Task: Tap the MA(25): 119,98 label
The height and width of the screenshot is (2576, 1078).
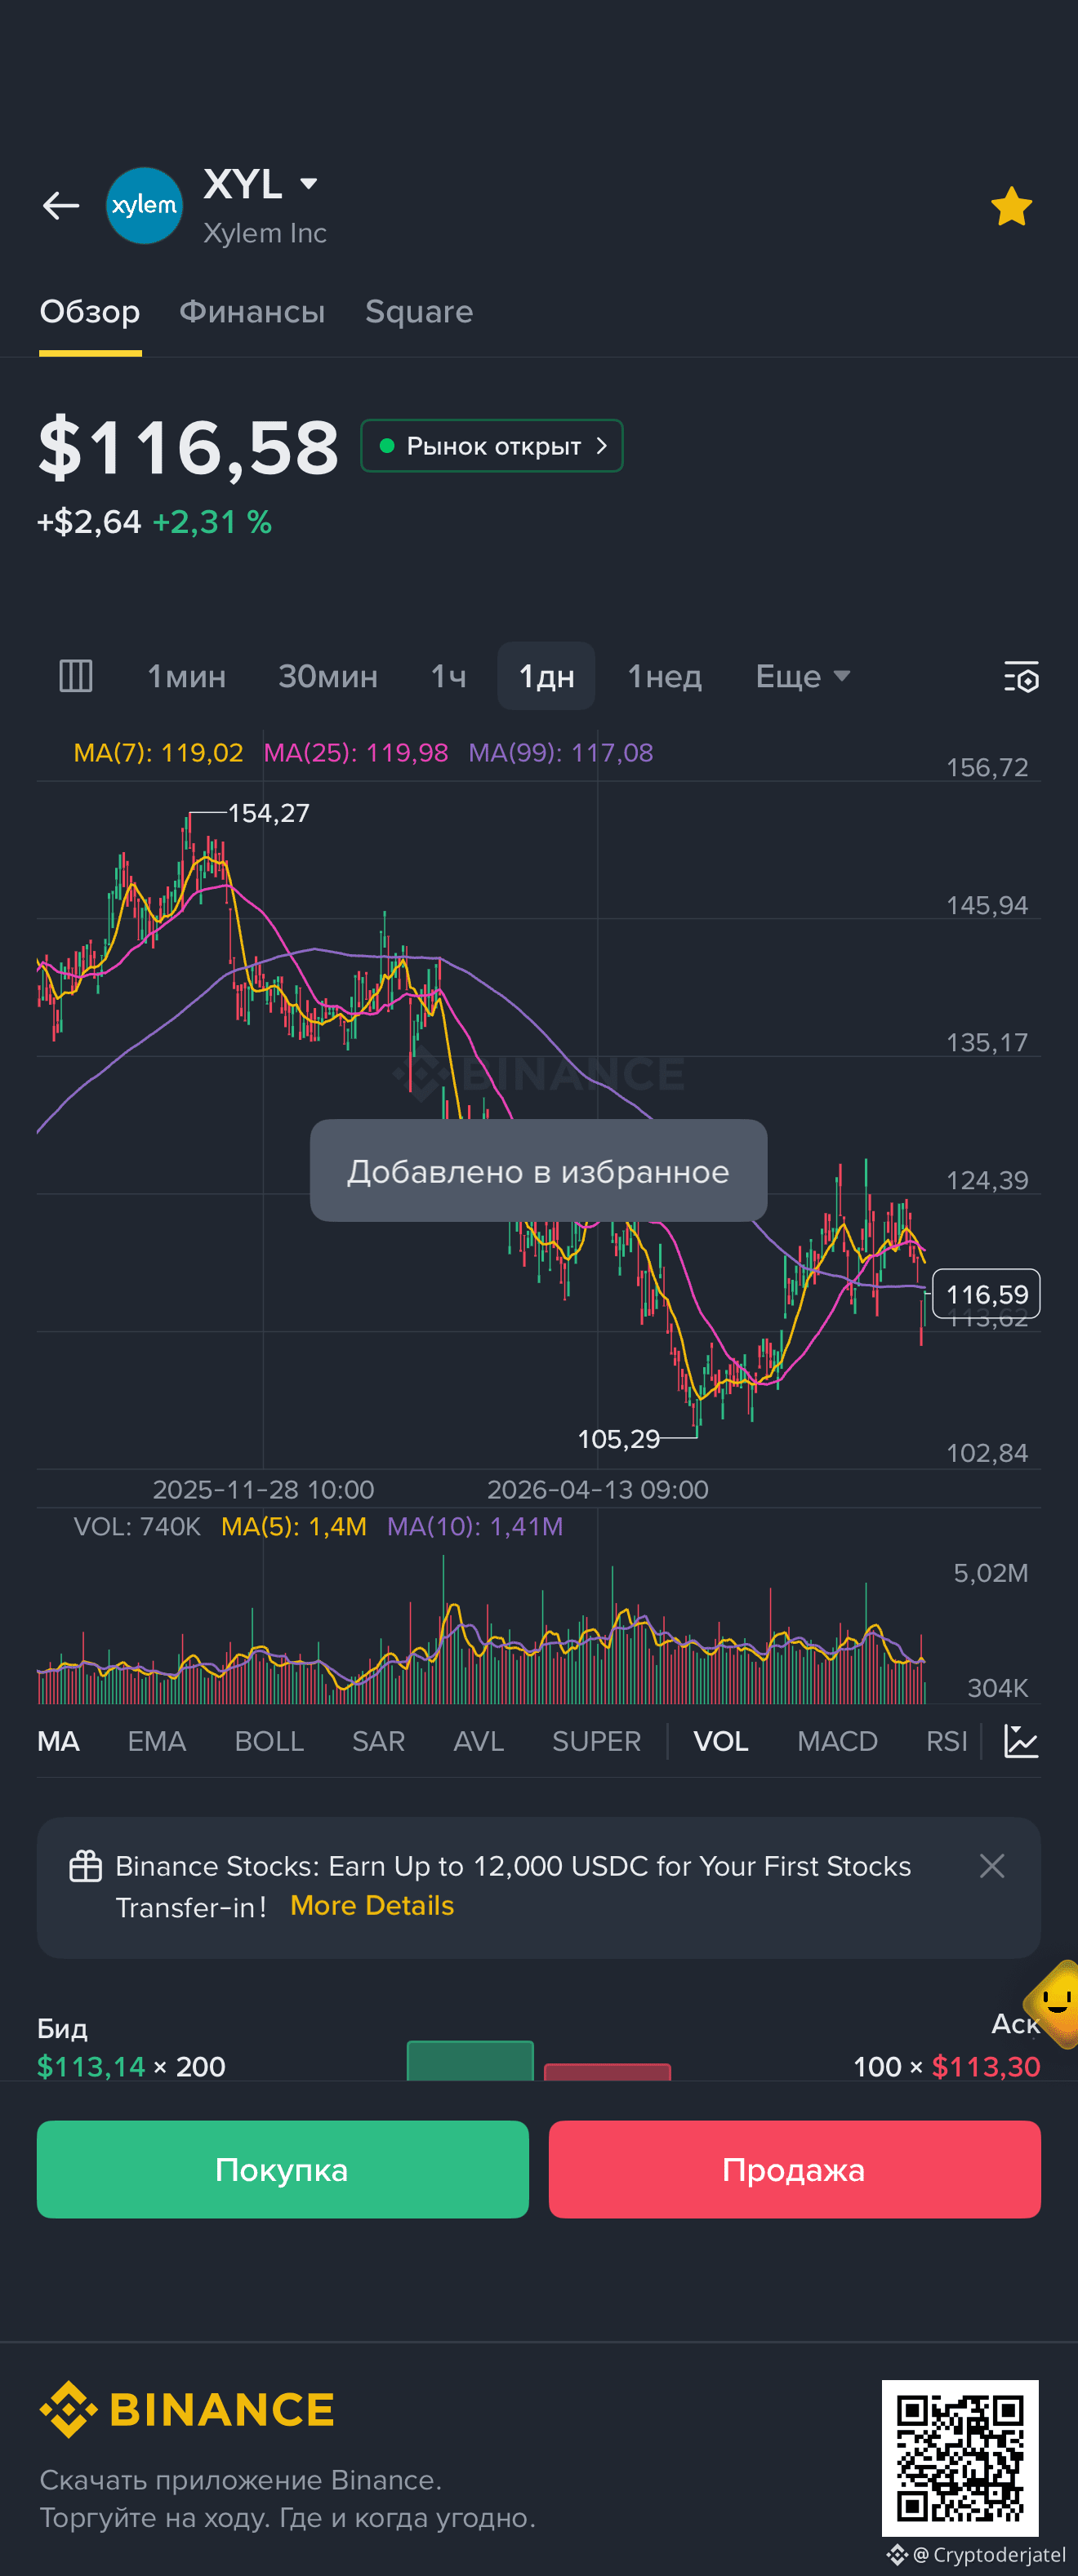Action: (356, 753)
